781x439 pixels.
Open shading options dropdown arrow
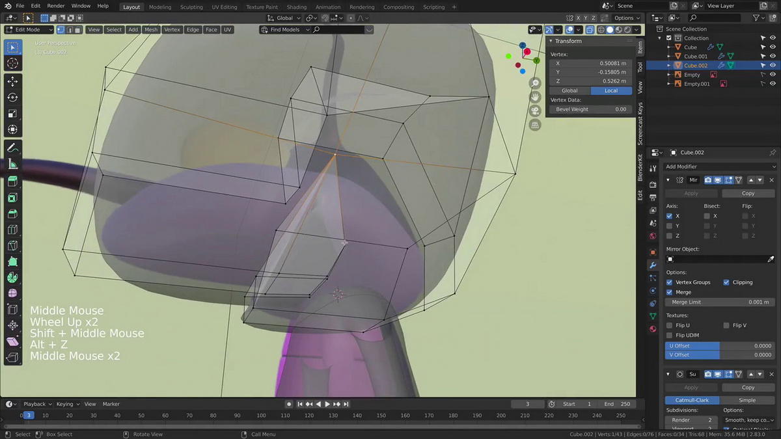pos(637,29)
